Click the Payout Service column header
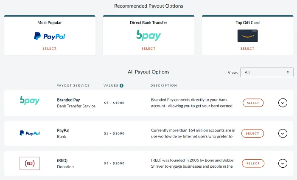The image size is (297, 180). click(x=73, y=86)
